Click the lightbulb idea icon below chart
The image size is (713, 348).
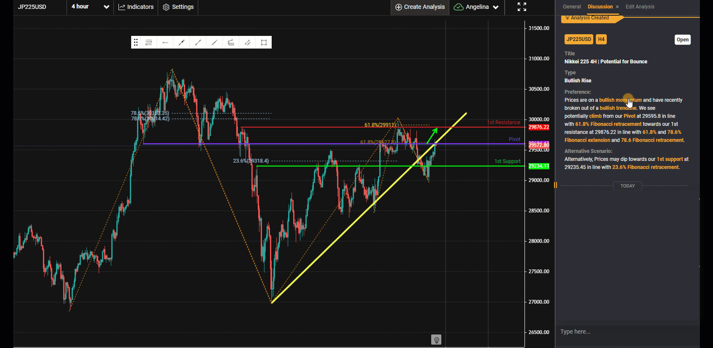(x=436, y=340)
